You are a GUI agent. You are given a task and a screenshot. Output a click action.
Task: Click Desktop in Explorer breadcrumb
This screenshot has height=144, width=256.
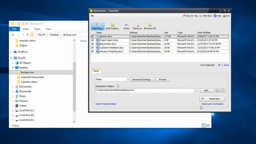pyautogui.click(x=54, y=35)
